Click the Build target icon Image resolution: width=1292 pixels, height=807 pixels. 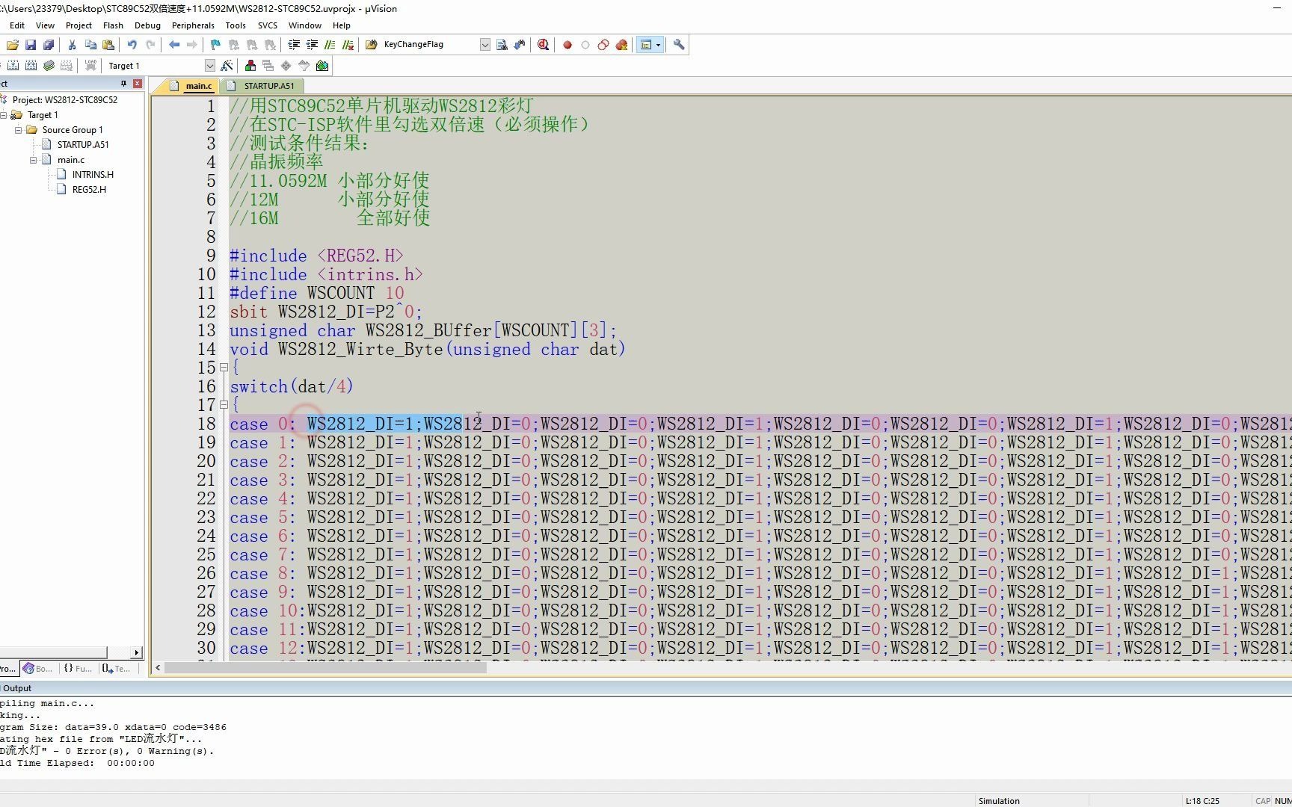pos(13,66)
